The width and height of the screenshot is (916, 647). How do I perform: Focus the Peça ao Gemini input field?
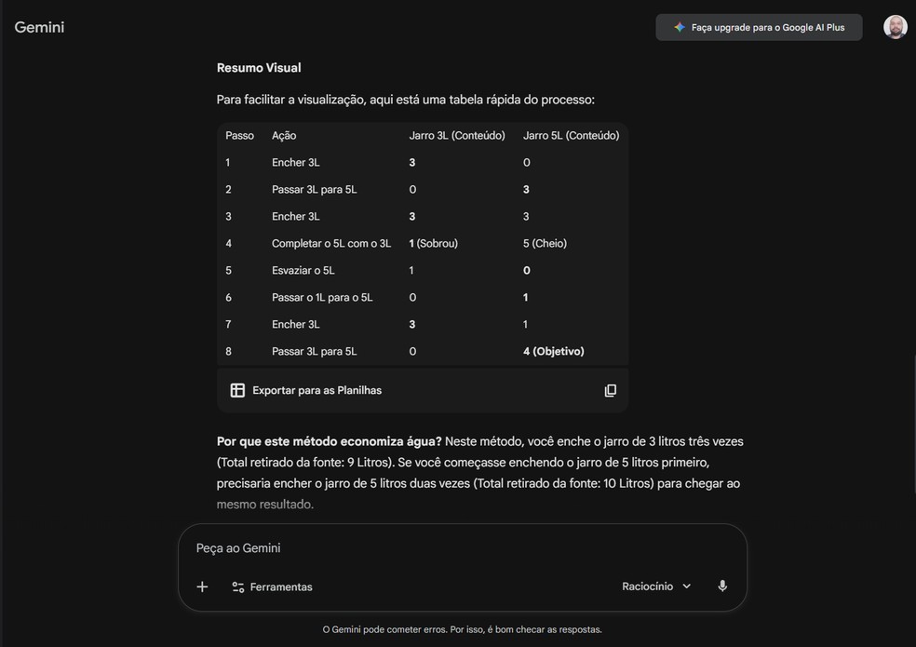pyautogui.click(x=447, y=548)
